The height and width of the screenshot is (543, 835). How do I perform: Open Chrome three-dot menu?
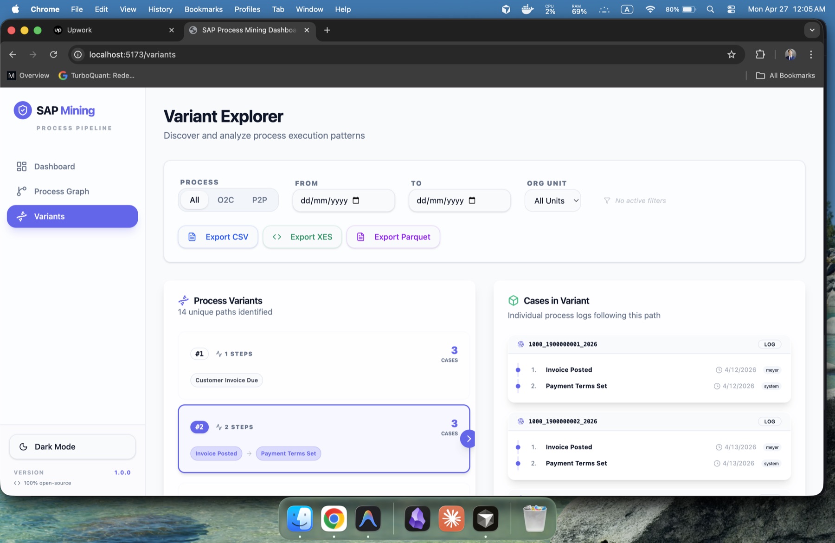[811, 54]
